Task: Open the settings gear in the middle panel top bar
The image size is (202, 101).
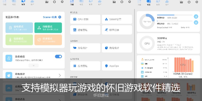Action: 130,2
